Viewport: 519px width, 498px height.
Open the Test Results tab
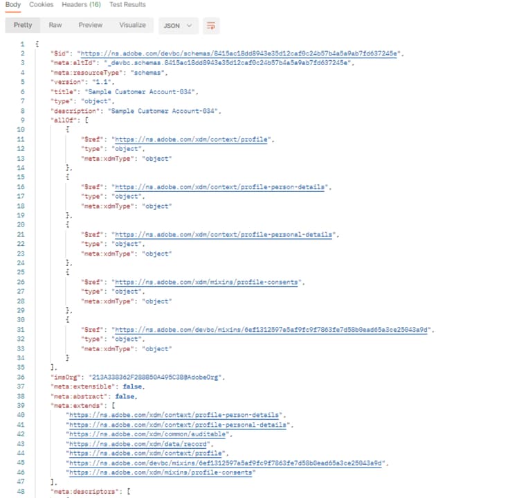click(x=127, y=5)
